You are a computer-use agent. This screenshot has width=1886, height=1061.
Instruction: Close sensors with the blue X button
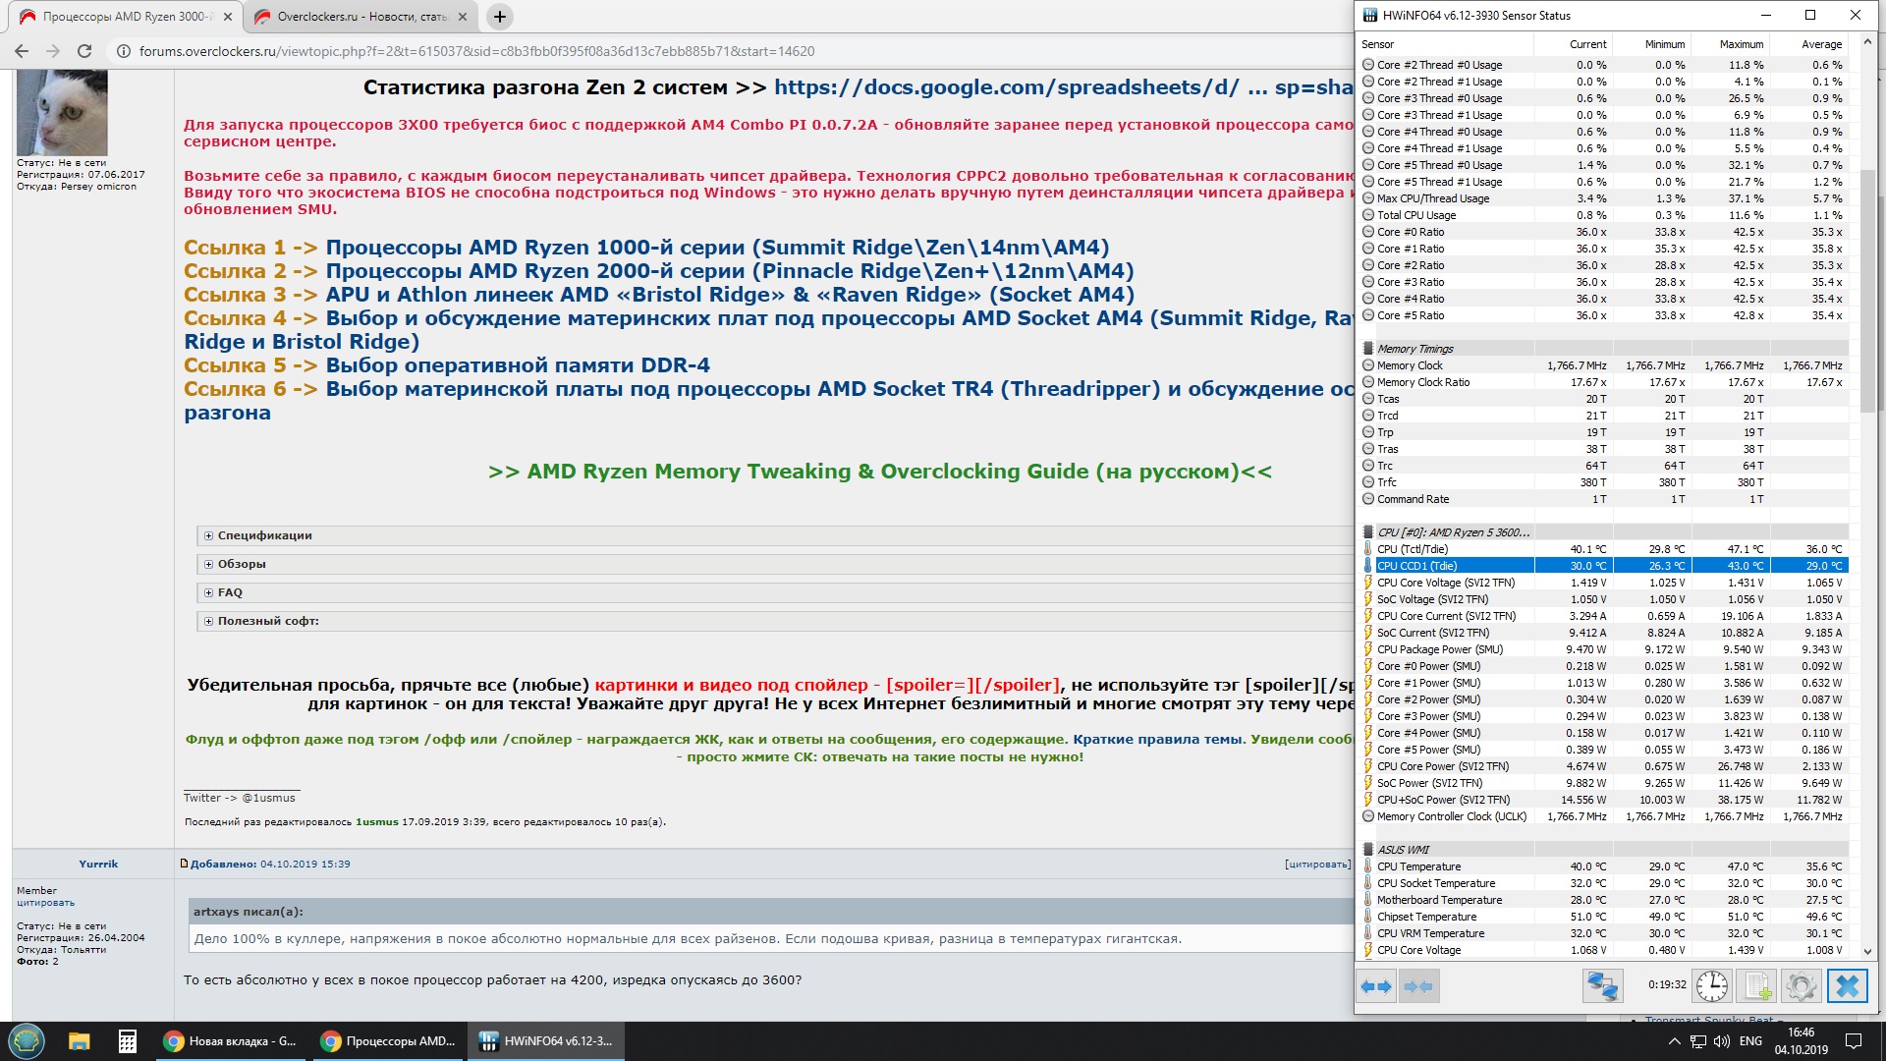pos(1847,985)
